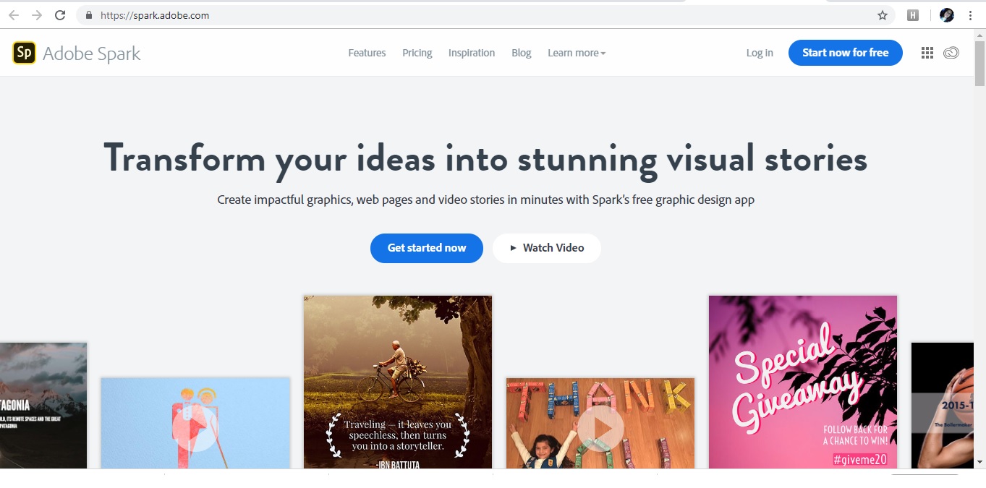Click the Start now for free button
The width and height of the screenshot is (986, 488).
[846, 53]
